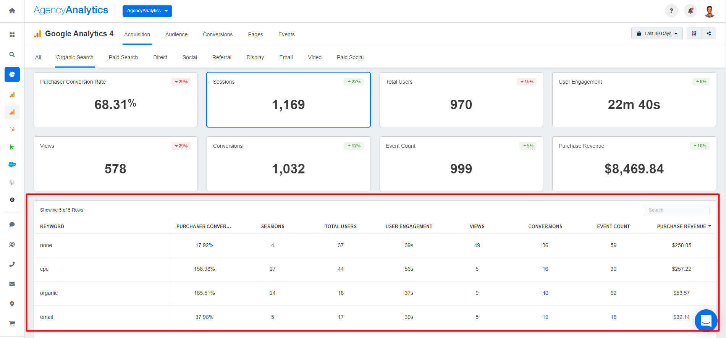The height and width of the screenshot is (338, 726).
Task: Click the home icon in the sidebar
Action: [x=12, y=11]
